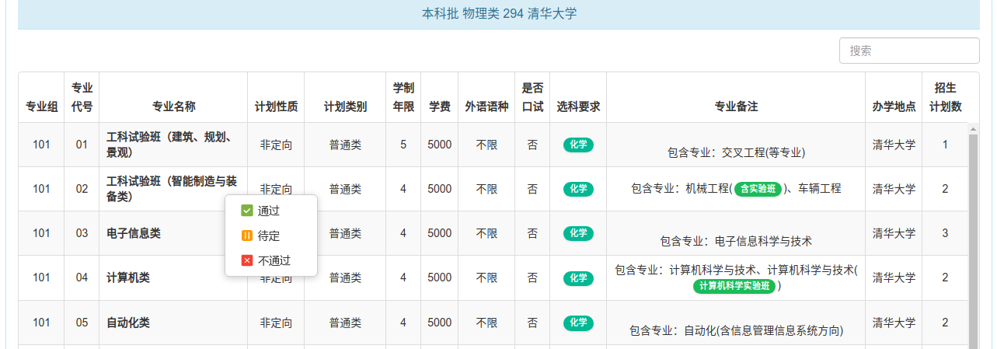The image size is (997, 349).
Task: Select 通过 in the context menu
Action: 270,211
